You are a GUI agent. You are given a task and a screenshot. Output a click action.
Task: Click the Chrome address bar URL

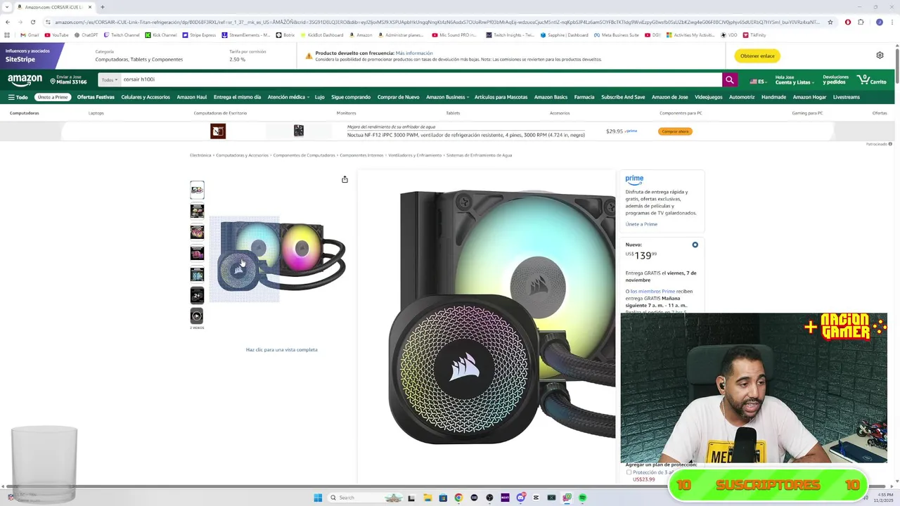(436, 22)
